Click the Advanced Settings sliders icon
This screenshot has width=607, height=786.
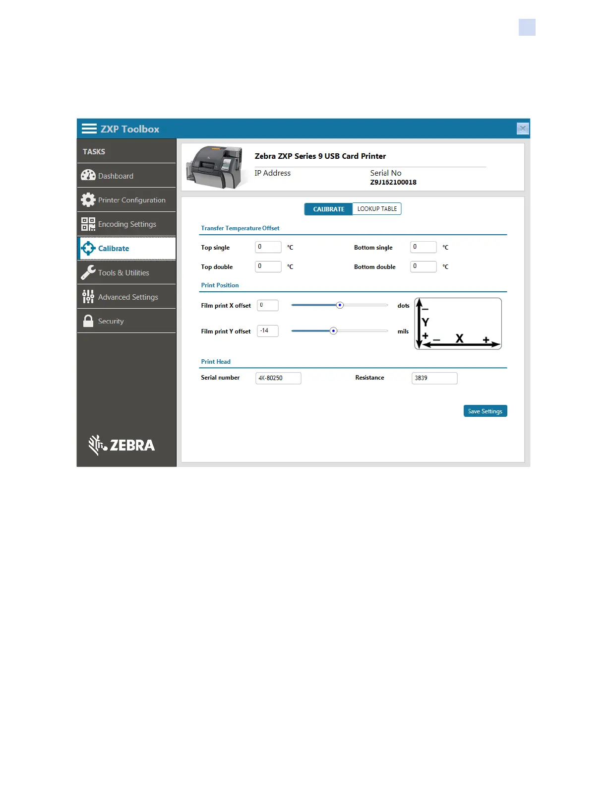click(x=88, y=297)
